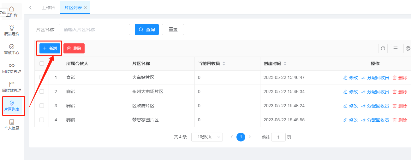Click the 永州大市场片区 name cell
This screenshot has width=411, height=160.
click(x=147, y=92)
